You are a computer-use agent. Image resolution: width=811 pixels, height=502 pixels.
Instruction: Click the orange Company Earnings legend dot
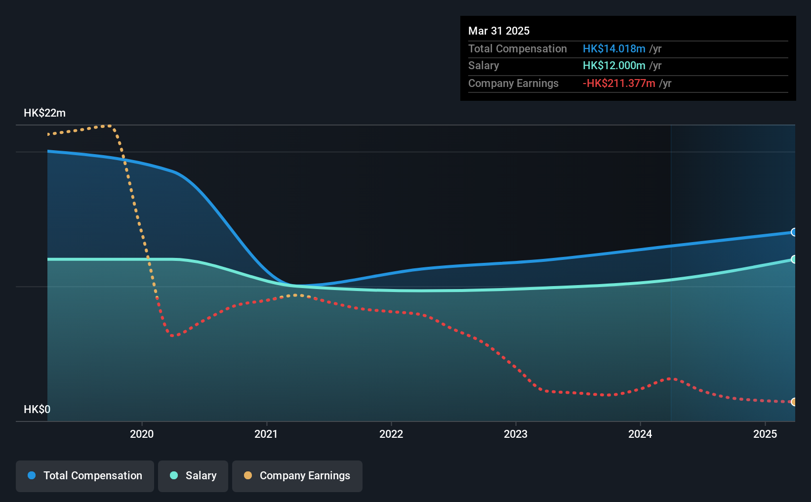tap(248, 475)
